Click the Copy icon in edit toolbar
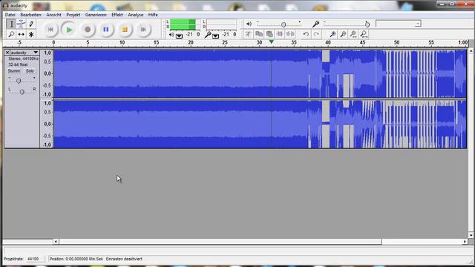The image size is (475, 267). 259,34
